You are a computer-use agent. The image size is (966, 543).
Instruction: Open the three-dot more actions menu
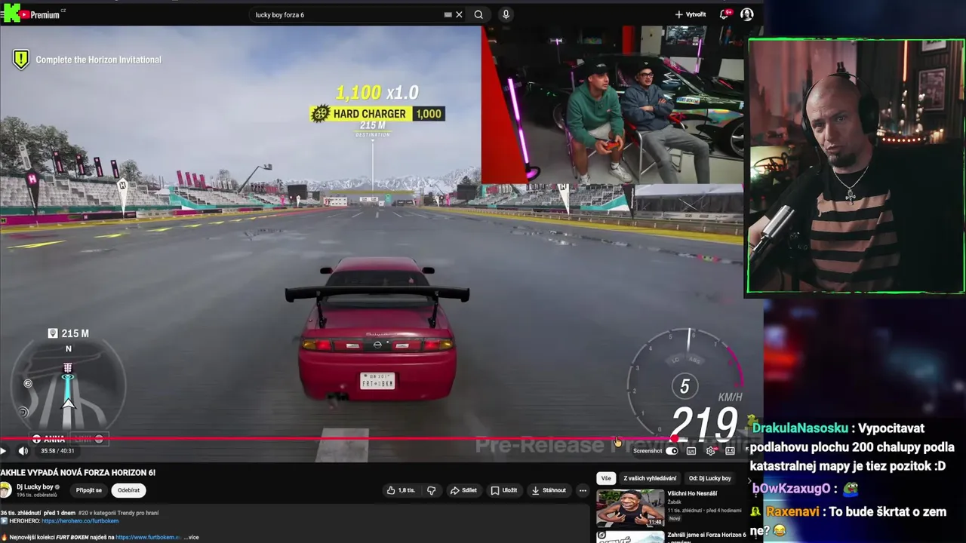[583, 490]
